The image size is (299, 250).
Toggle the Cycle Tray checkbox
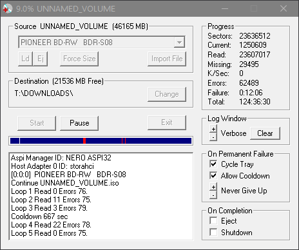coord(213,164)
